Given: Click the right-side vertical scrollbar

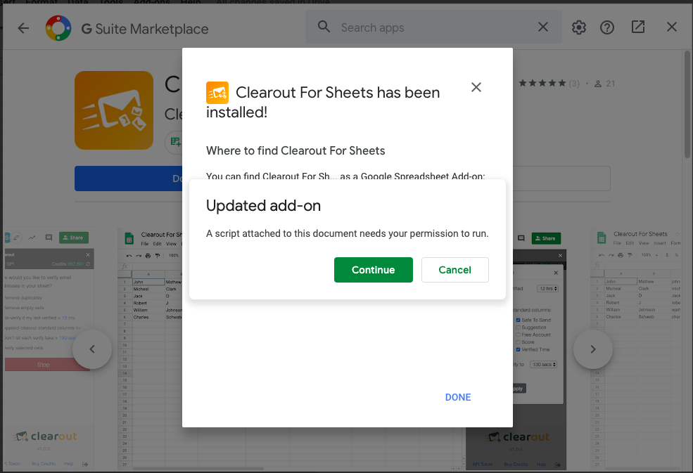Looking at the screenshot, I should (687, 105).
